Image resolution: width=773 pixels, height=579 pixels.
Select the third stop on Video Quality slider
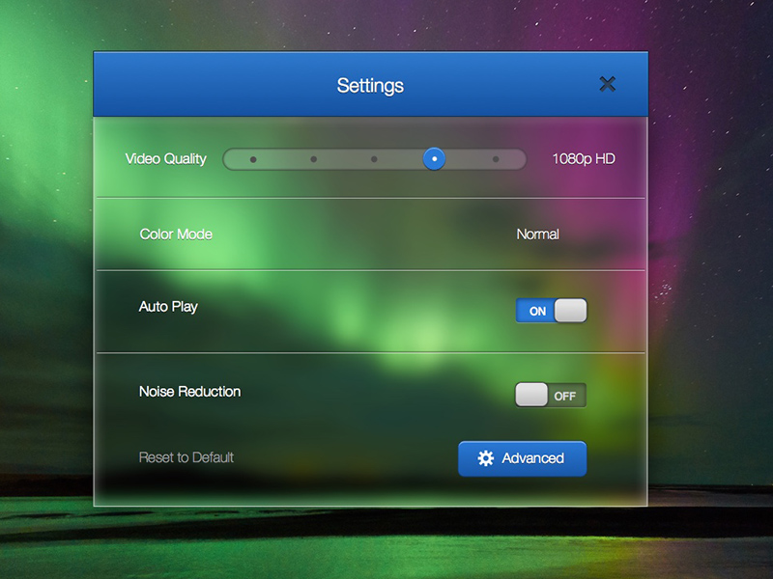(x=374, y=159)
